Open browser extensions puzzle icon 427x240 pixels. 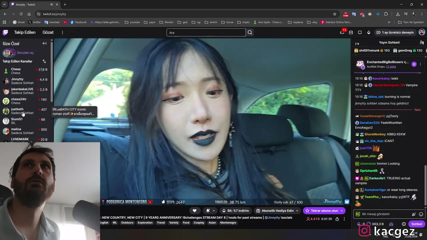pyautogui.click(x=386, y=14)
